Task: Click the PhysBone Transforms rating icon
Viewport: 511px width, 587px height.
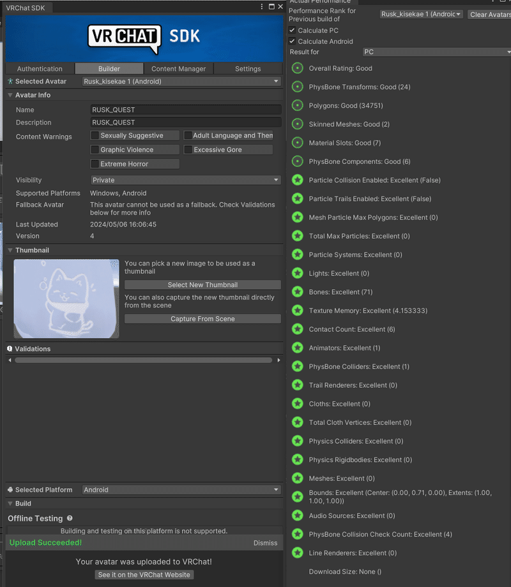Action: coord(297,87)
